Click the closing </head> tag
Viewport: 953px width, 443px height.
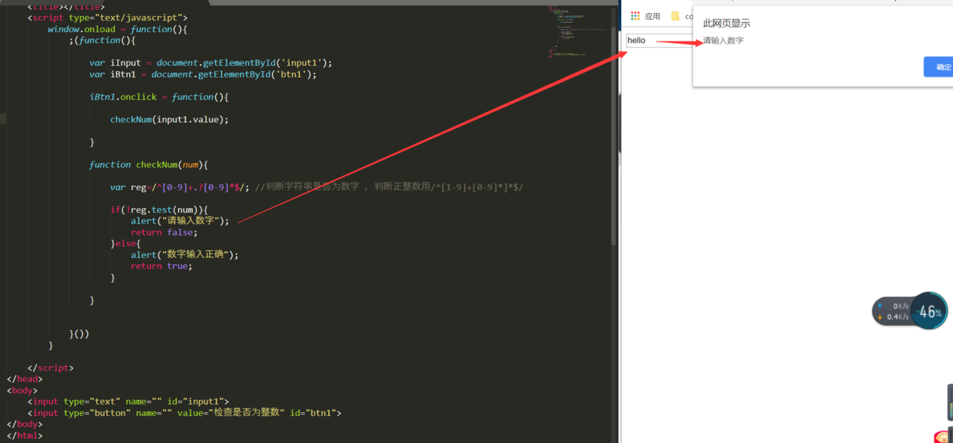tap(25, 379)
